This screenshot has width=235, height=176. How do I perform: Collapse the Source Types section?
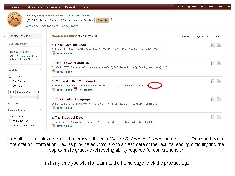[x=40, y=110]
